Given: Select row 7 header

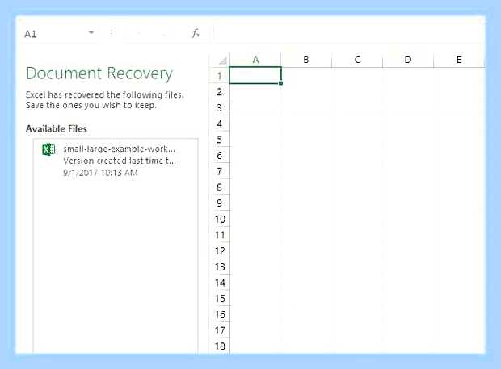Looking at the screenshot, I should 219,171.
